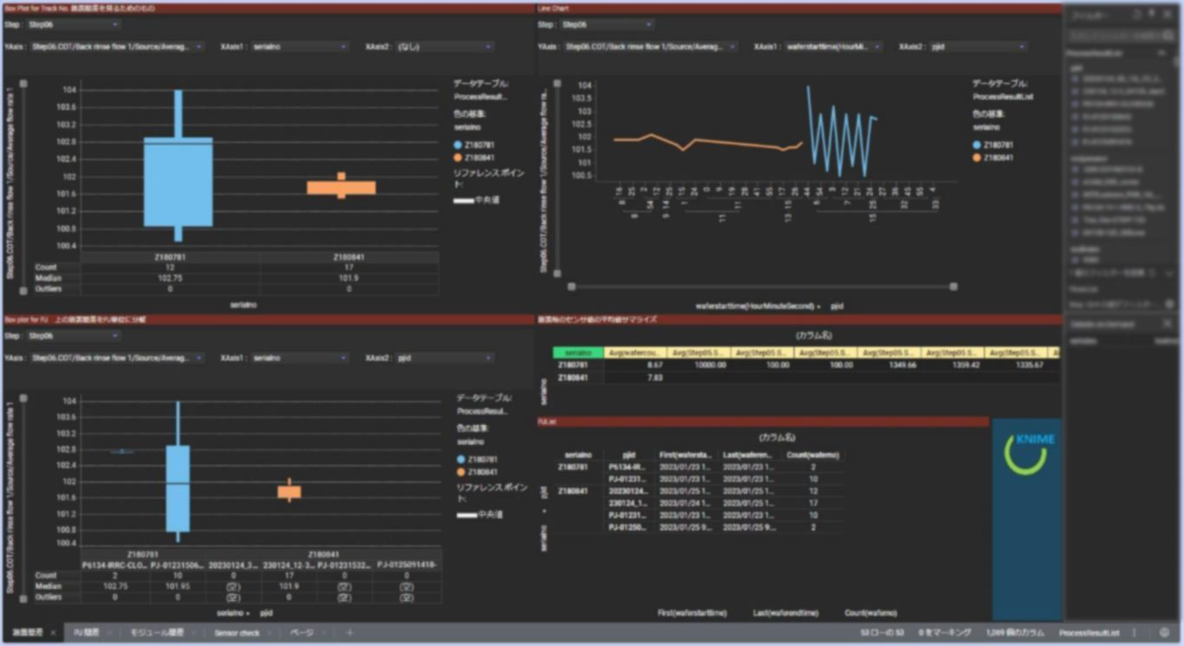Toggle the first checkbox in the second filter group
This screenshot has width=1184, height=646.
(1076, 169)
